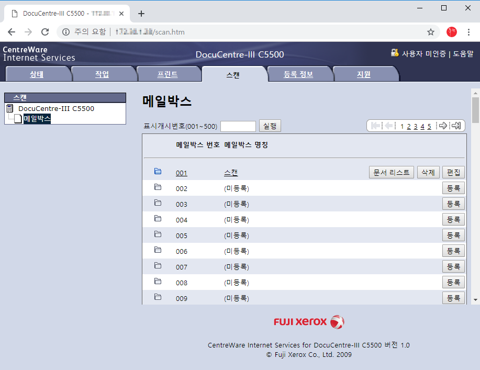Open mailbox number link 001

(x=182, y=173)
